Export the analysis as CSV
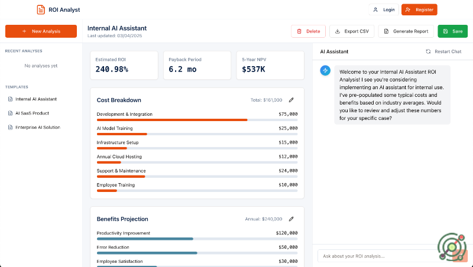Image resolution: width=473 pixels, height=267 pixels. [x=352, y=31]
